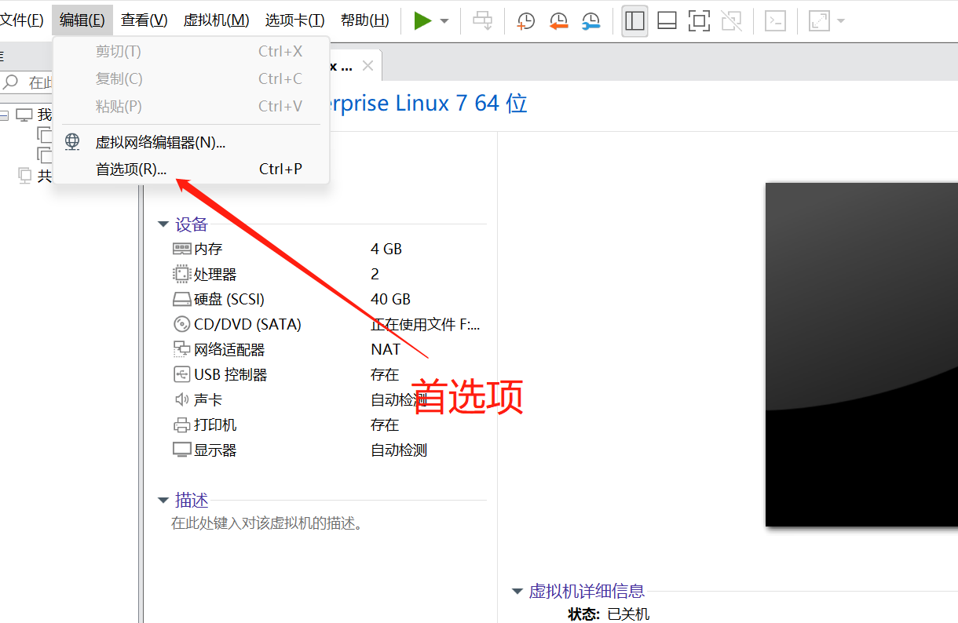
Task: Power on the VM with green play button
Action: (423, 20)
